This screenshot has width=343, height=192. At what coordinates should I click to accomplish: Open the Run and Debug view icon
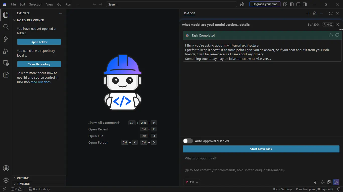click(6, 51)
